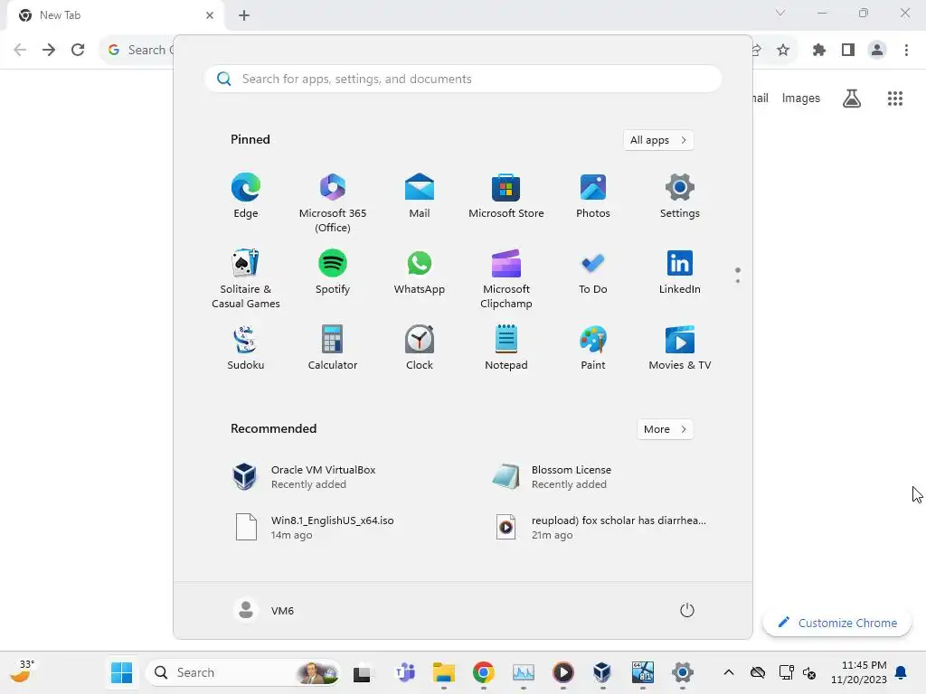Reload the page in Chrome
The image size is (926, 694).
tap(78, 50)
